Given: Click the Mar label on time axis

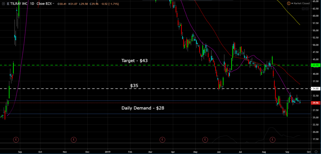Looking at the screenshot, I should point(151,152).
